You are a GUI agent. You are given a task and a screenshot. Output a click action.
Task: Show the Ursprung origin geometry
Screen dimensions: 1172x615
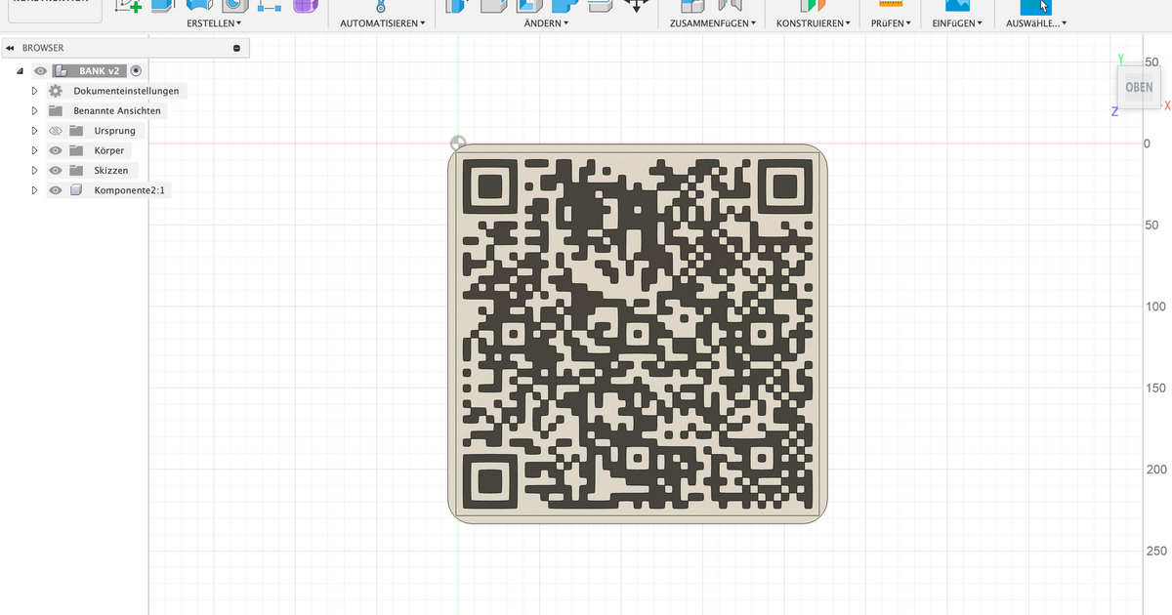tap(56, 130)
